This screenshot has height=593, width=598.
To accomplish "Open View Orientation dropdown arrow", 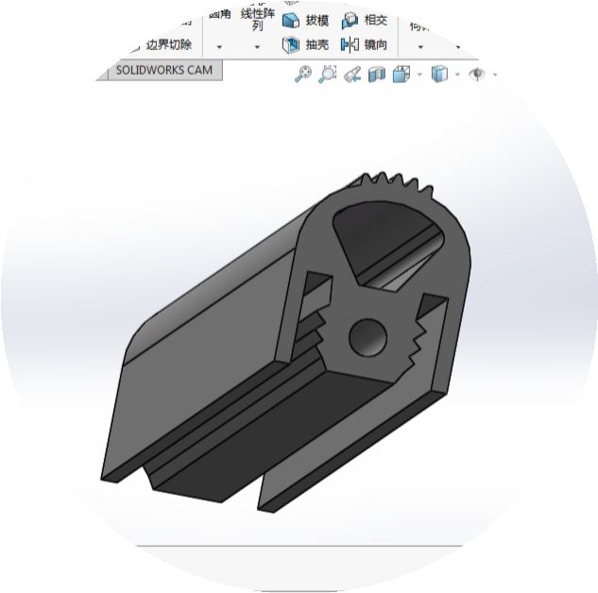I will tap(419, 75).
